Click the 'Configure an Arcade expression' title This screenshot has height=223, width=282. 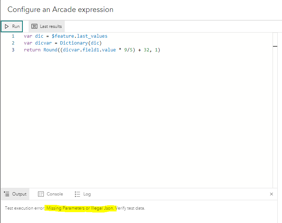pyautogui.click(x=60, y=9)
